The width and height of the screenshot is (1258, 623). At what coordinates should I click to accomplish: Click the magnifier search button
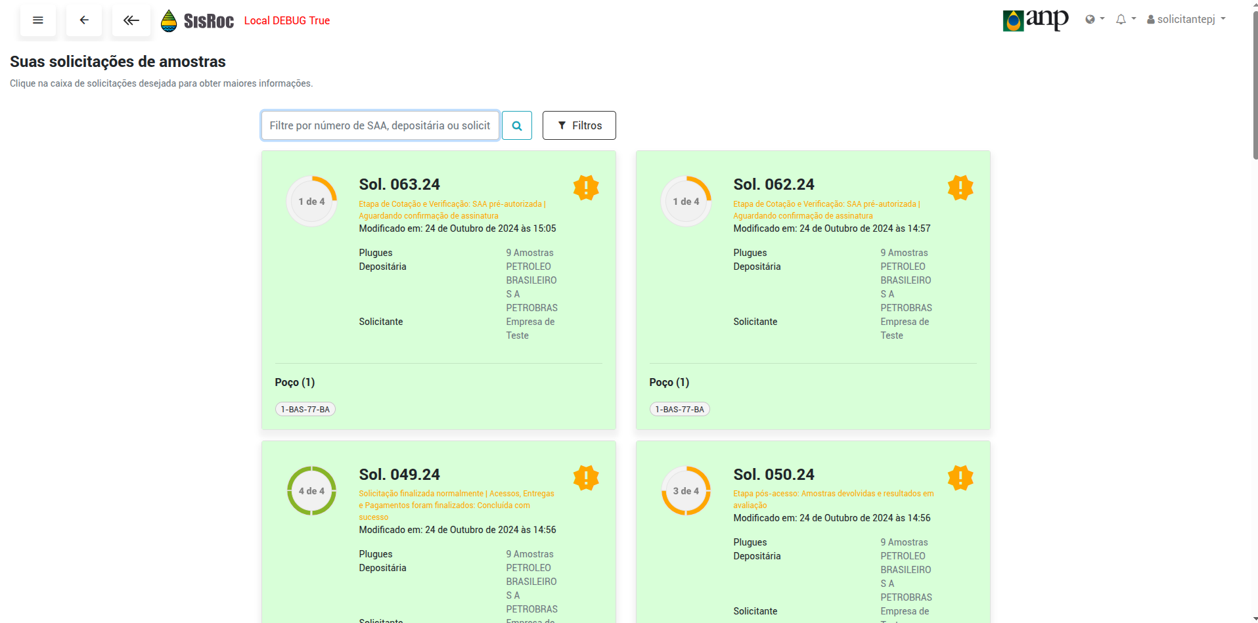point(517,125)
